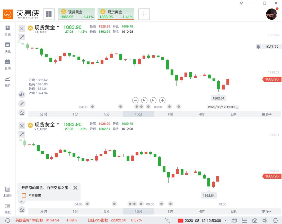The width and height of the screenshot is (282, 224).
Task: Tick the 不再提醒 checkbox
Action: [x=24, y=195]
